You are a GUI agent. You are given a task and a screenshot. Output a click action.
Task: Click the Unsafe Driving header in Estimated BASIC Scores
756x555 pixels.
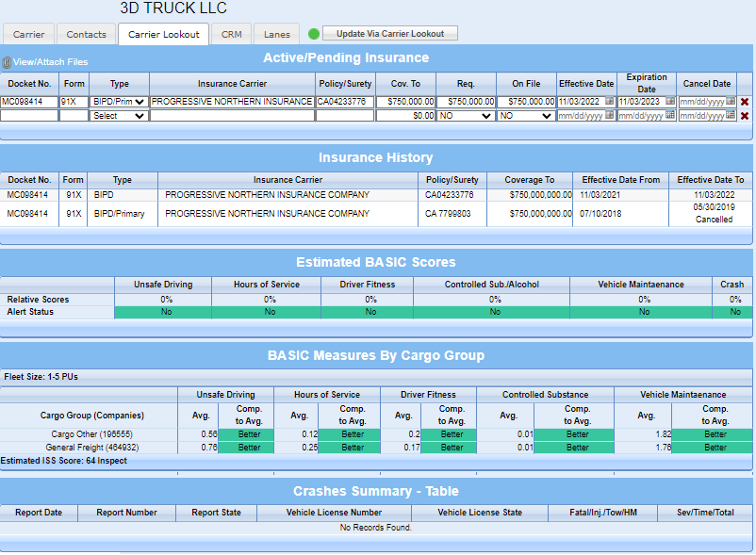point(163,285)
